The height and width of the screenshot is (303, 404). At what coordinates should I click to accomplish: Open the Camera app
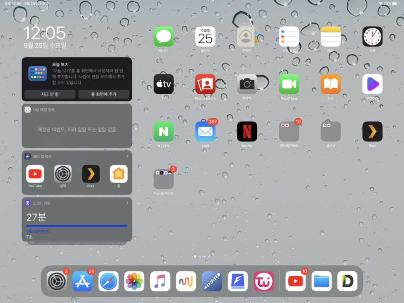pyautogui.click(x=247, y=84)
